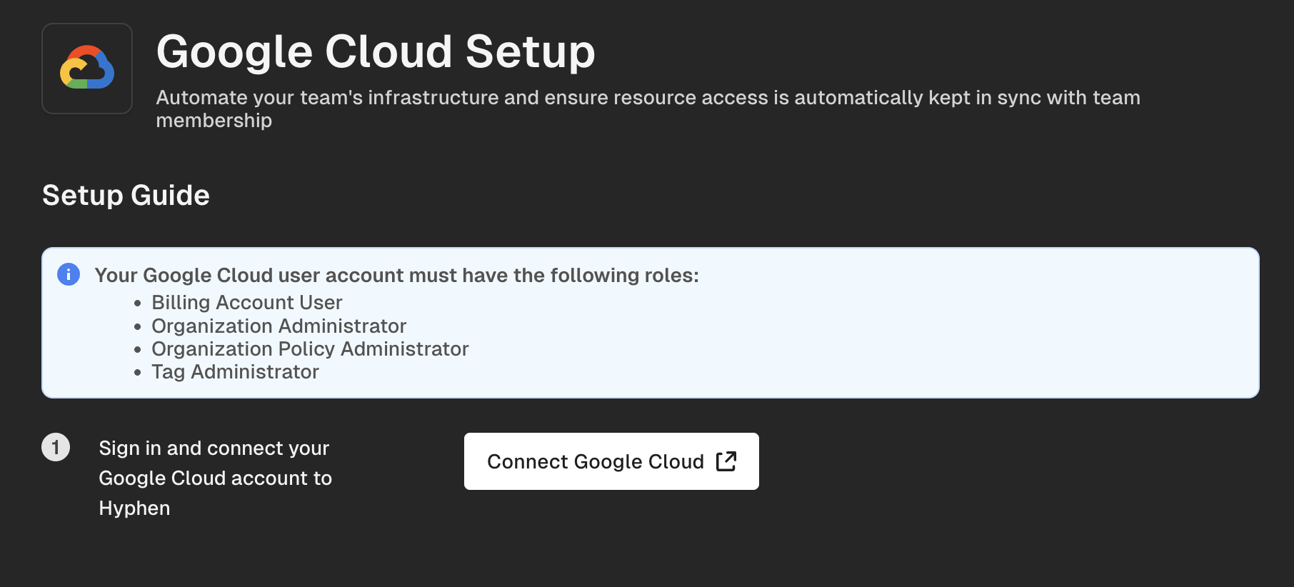The height and width of the screenshot is (587, 1294).
Task: Click the Google Cloud logo icon
Action: coord(87,69)
